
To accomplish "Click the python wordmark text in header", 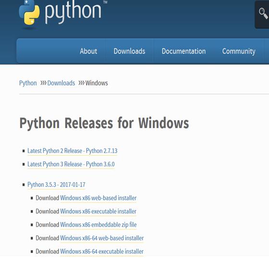I will tap(73, 12).
